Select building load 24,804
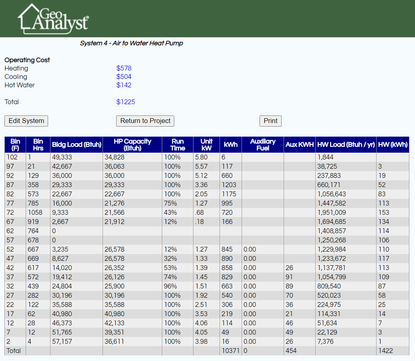 pos(62,286)
